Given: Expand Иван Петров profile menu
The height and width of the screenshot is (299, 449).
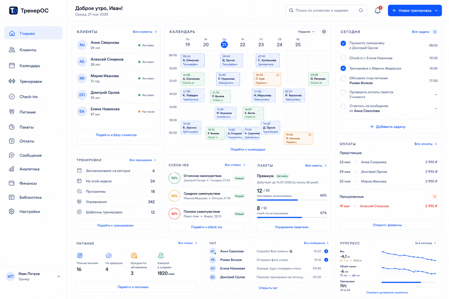Looking at the screenshot, I should point(58,277).
